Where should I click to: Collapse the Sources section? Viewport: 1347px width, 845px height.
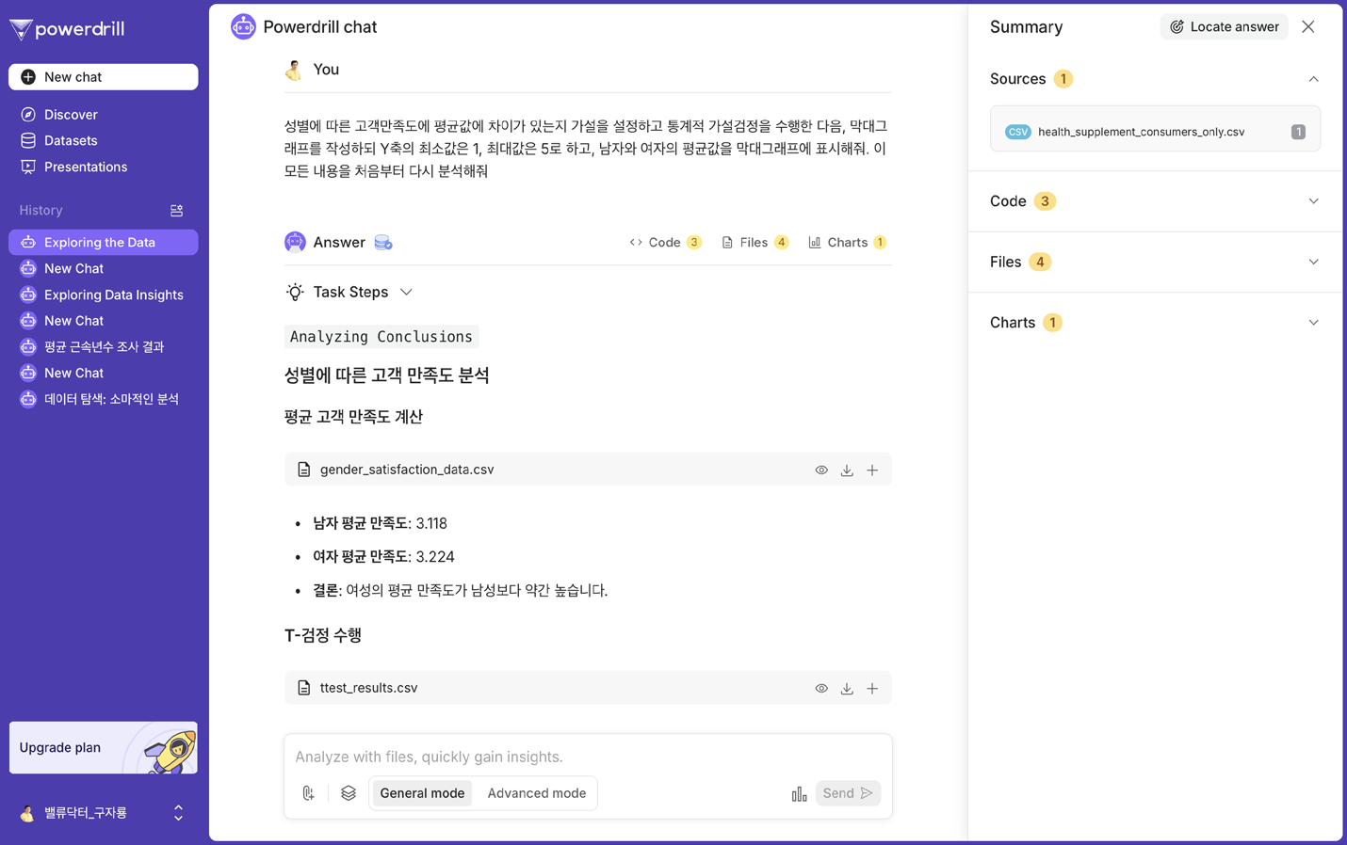[x=1313, y=79]
